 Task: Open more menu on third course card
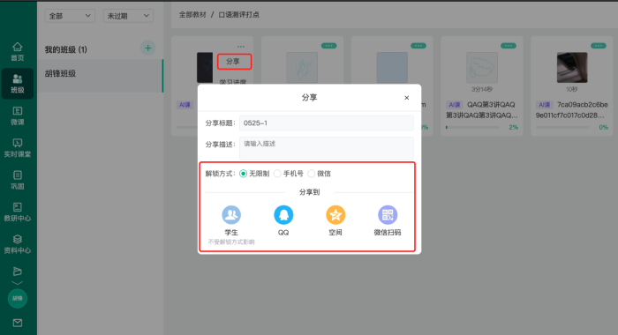pyautogui.click(x=418, y=46)
